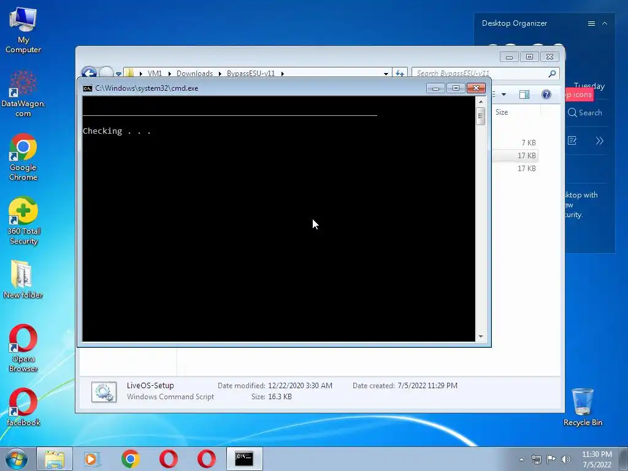
Task: Show hidden system tray icons
Action: [521, 459]
